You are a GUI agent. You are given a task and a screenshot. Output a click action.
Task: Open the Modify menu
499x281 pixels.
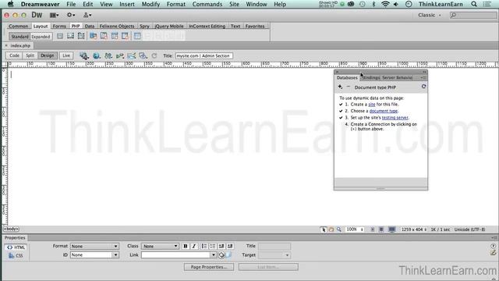150,4
